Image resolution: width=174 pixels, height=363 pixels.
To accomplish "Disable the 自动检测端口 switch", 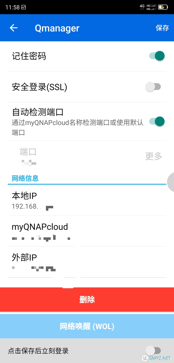I will point(157,121).
